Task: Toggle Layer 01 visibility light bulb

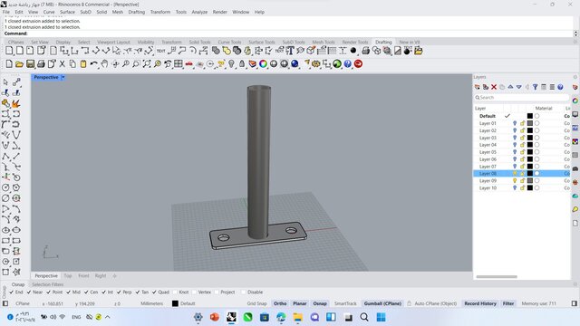Action: coord(515,123)
